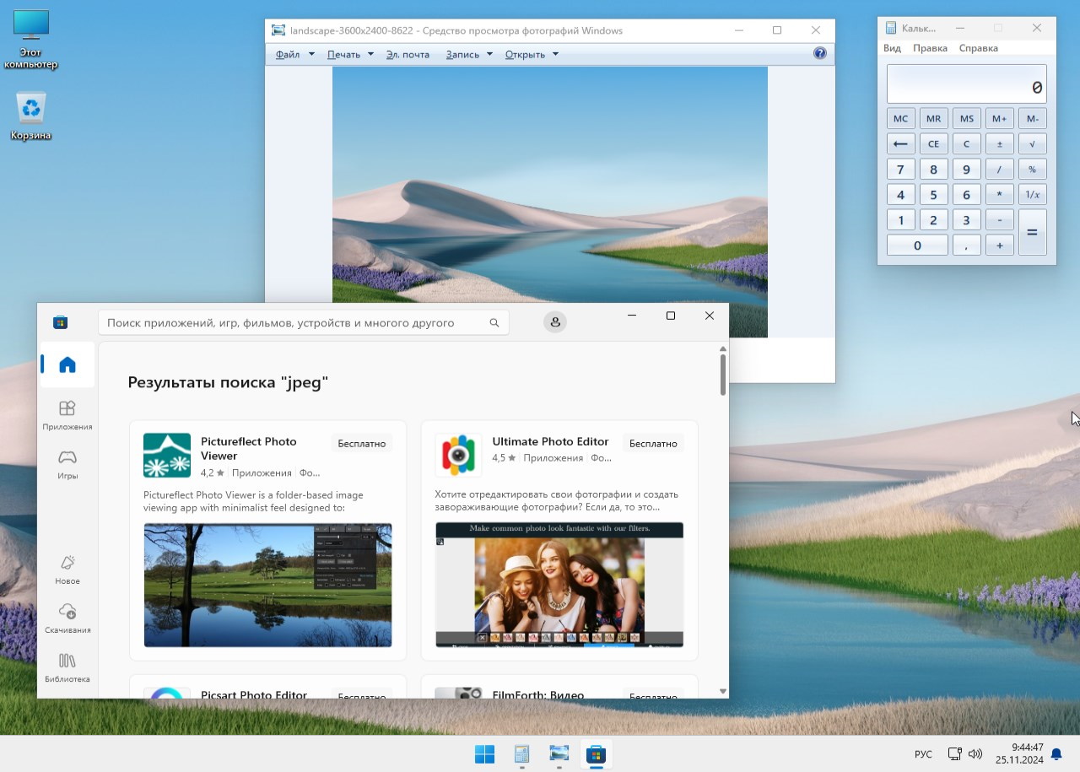Open Библиотека in Store sidebar
Viewport: 1080px width, 772px height.
[67, 666]
